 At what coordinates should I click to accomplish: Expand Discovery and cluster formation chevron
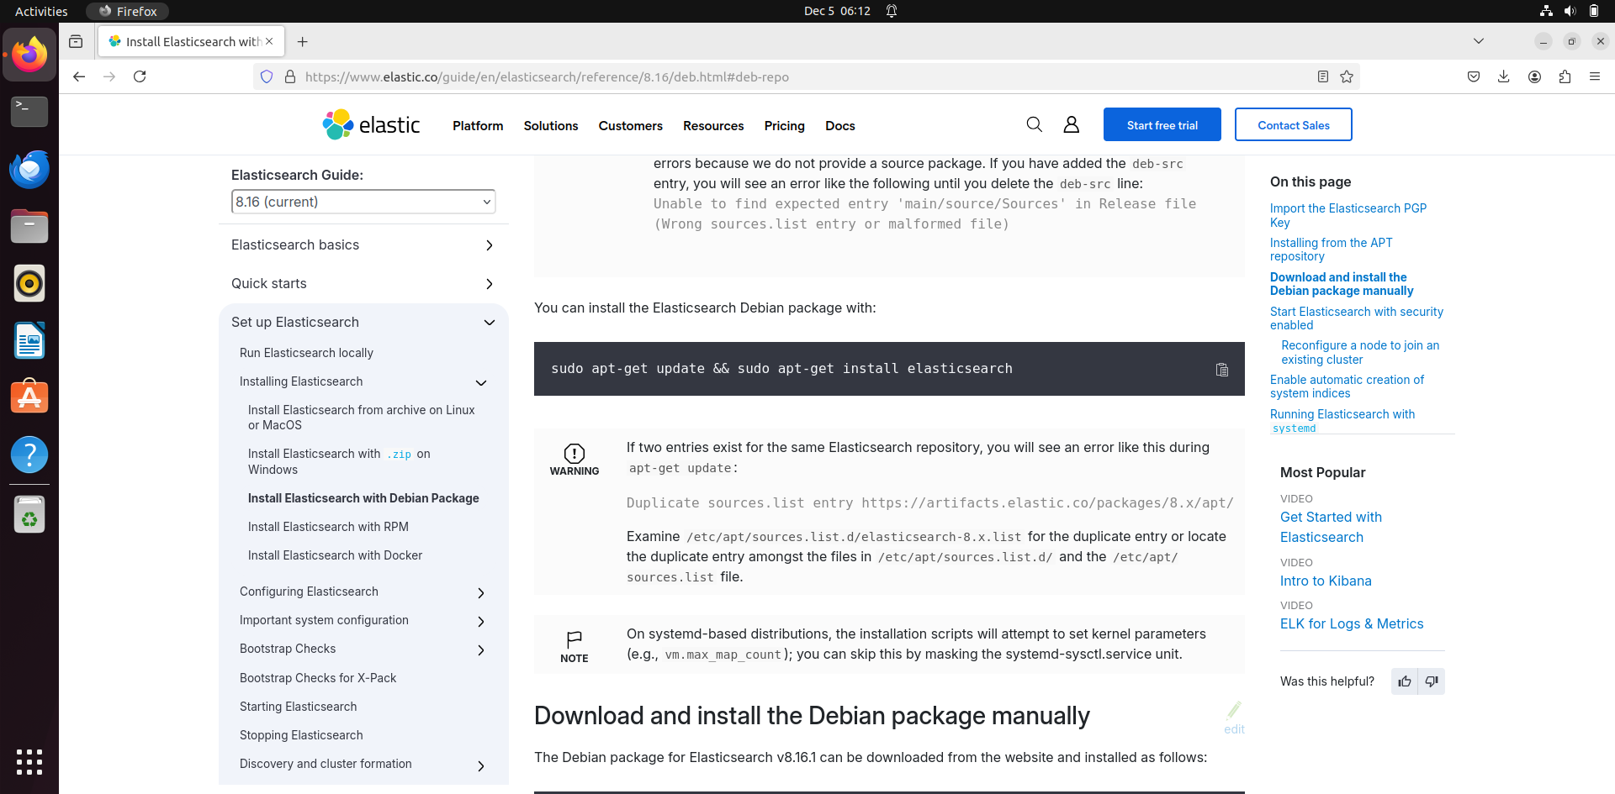pos(481,765)
